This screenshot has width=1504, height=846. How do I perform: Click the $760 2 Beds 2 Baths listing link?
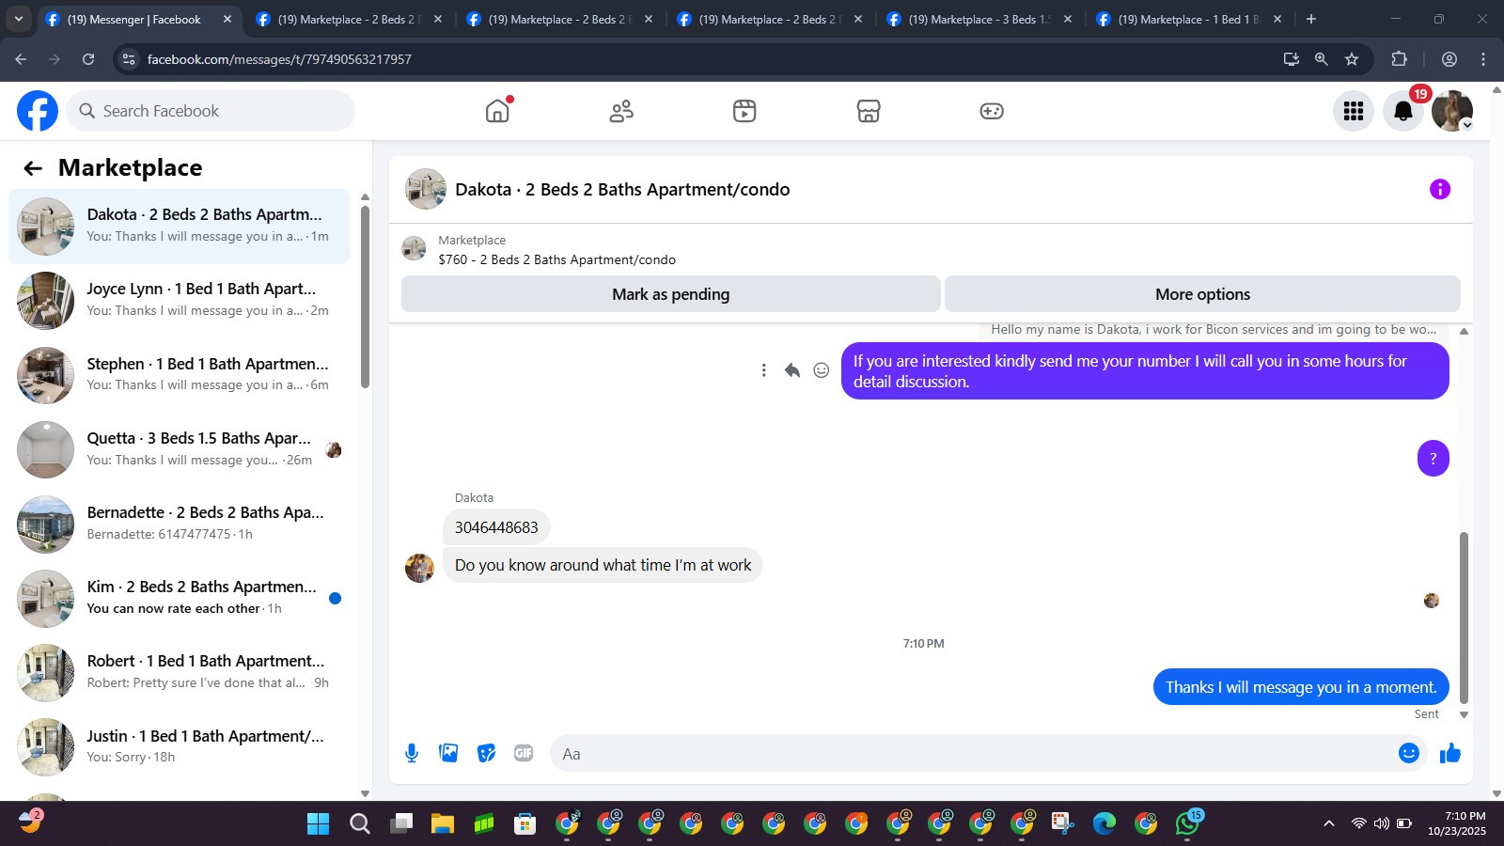click(556, 259)
